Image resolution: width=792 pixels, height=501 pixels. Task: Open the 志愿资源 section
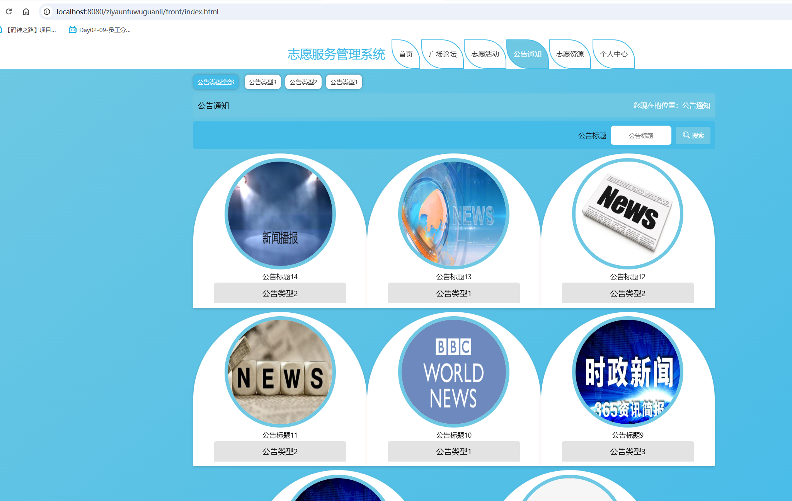570,55
